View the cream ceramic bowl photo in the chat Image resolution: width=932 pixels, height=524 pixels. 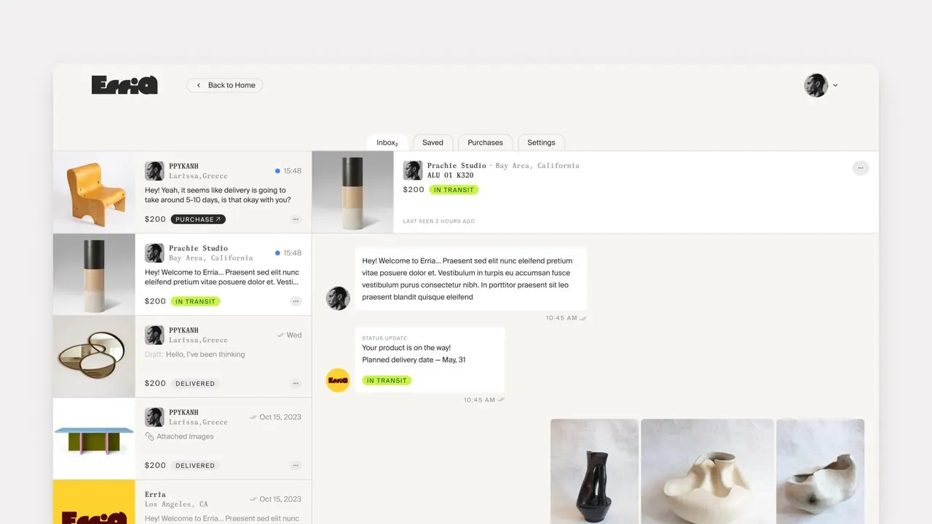(x=707, y=472)
